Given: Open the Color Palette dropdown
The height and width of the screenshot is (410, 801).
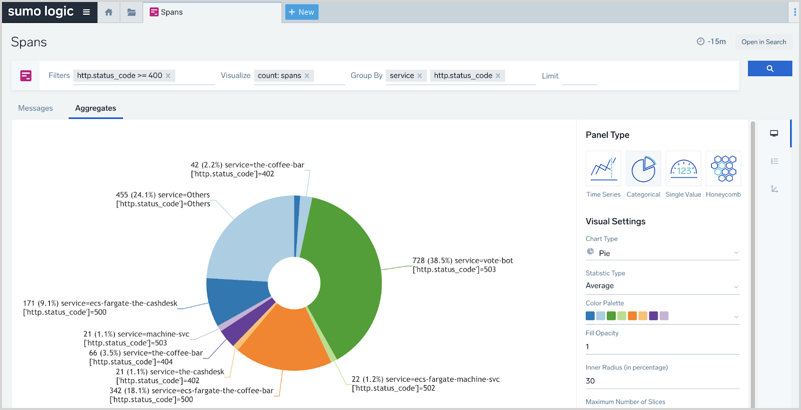Looking at the screenshot, I should pyautogui.click(x=662, y=316).
